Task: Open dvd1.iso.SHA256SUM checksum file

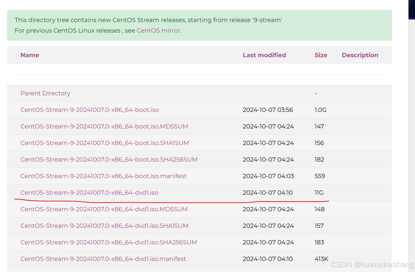Action: click(109, 242)
